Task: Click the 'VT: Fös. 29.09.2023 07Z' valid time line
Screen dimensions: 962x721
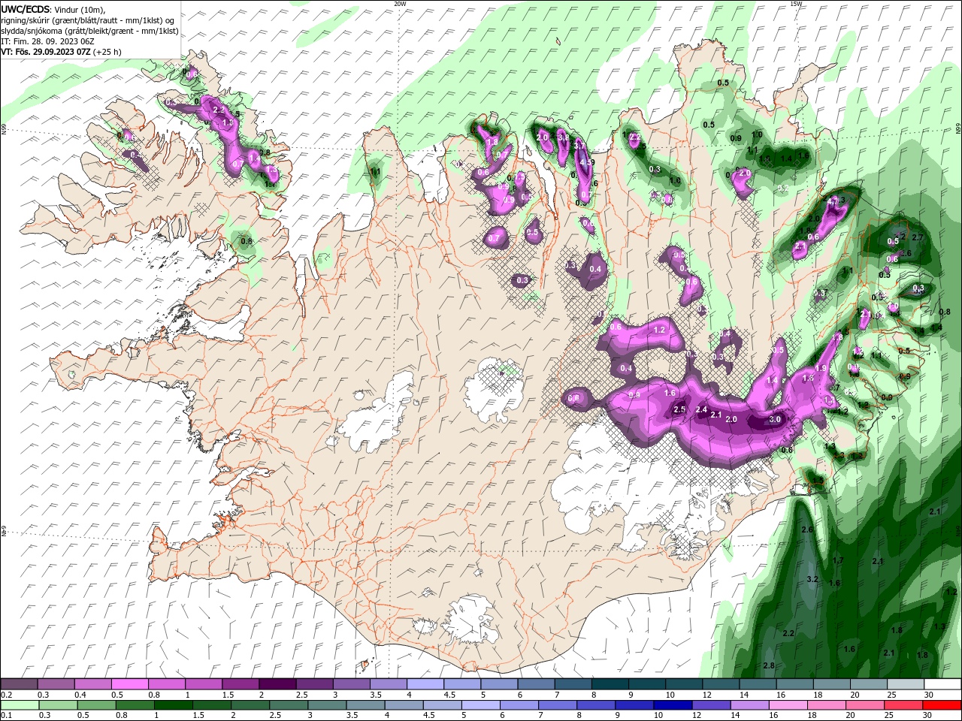Action: pos(61,52)
